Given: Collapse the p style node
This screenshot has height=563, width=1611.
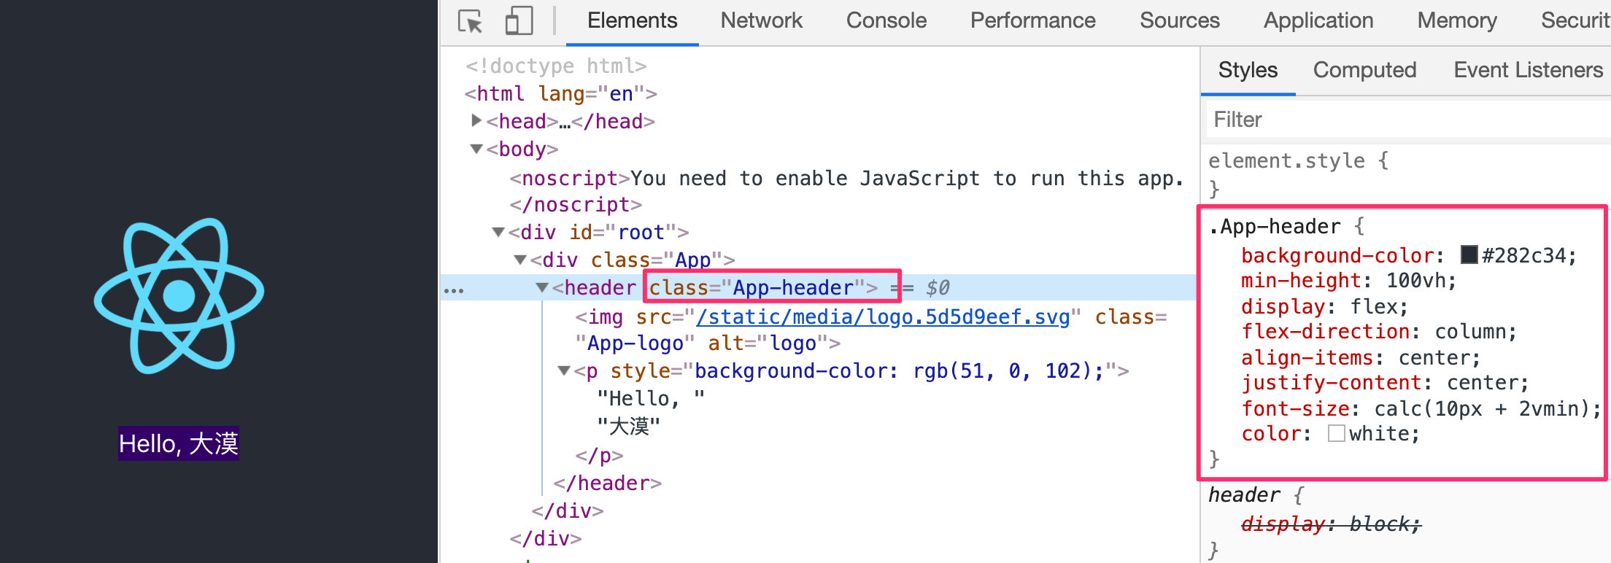Looking at the screenshot, I should 564,370.
